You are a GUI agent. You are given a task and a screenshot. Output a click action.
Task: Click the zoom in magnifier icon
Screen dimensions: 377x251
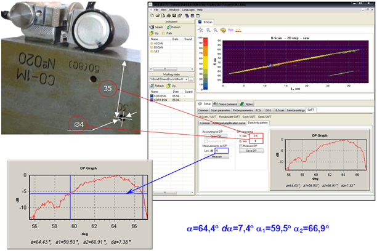208,29
